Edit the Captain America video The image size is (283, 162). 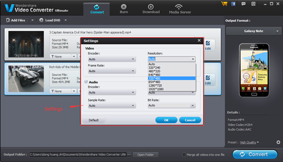(208, 45)
